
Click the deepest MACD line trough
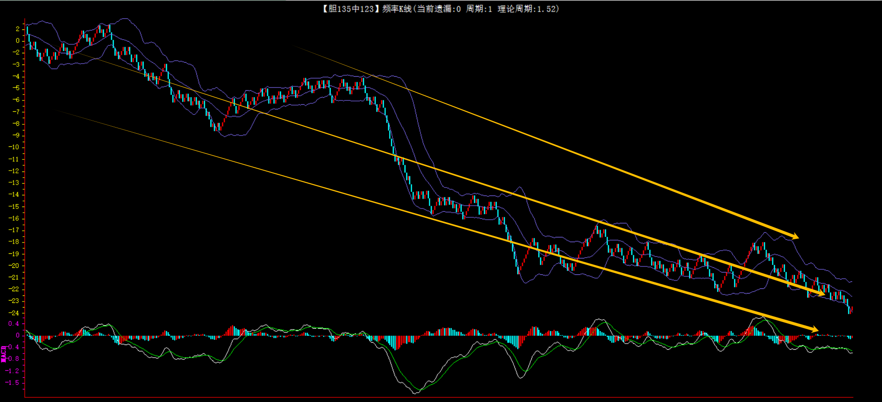point(415,393)
